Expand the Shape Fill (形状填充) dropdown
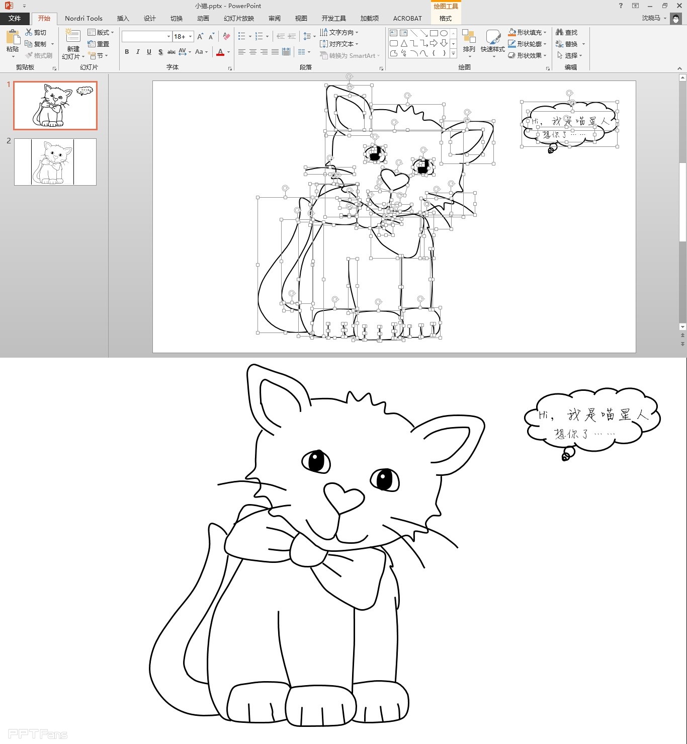The width and height of the screenshot is (687, 744). 545,32
